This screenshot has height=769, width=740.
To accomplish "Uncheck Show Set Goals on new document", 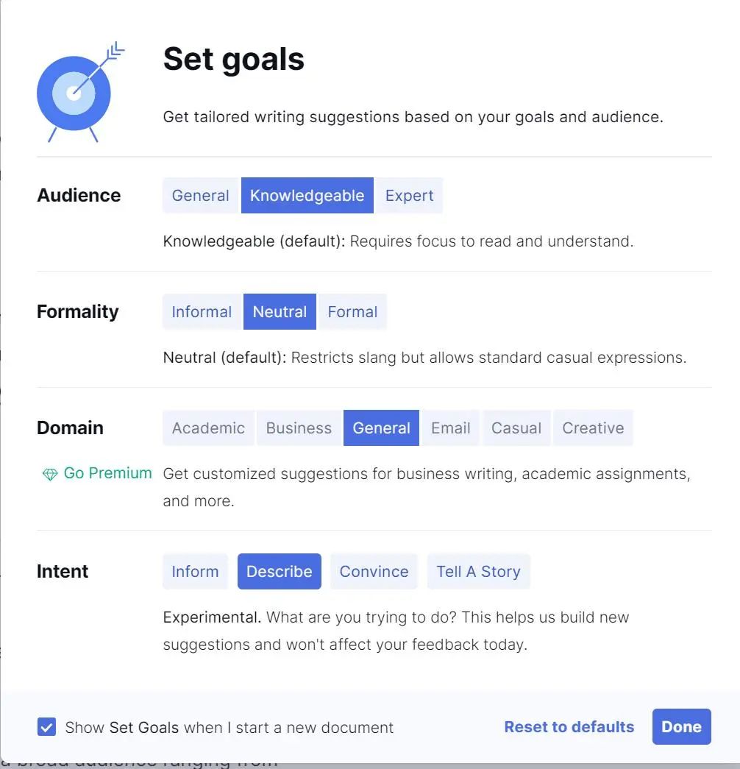I will [x=46, y=727].
